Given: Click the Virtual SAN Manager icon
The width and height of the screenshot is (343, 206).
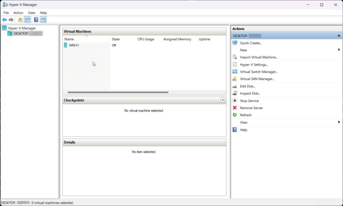Looking at the screenshot, I should click(x=235, y=78).
